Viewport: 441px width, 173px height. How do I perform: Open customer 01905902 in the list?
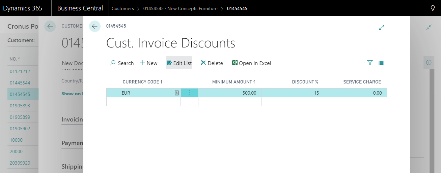20,129
